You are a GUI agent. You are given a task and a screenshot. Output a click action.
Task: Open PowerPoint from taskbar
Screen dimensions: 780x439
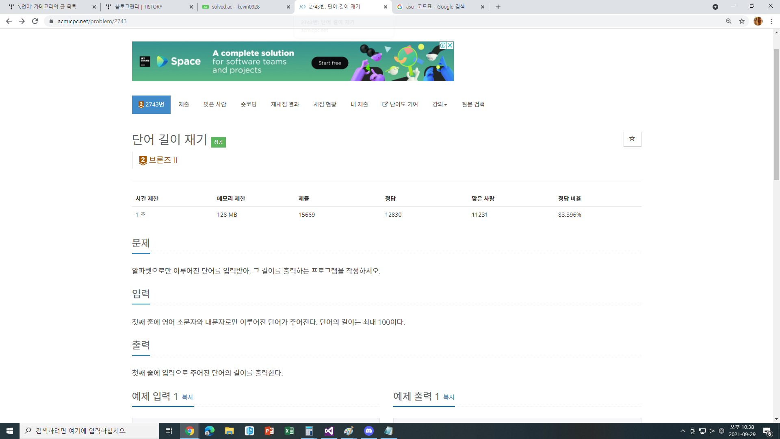coord(269,431)
